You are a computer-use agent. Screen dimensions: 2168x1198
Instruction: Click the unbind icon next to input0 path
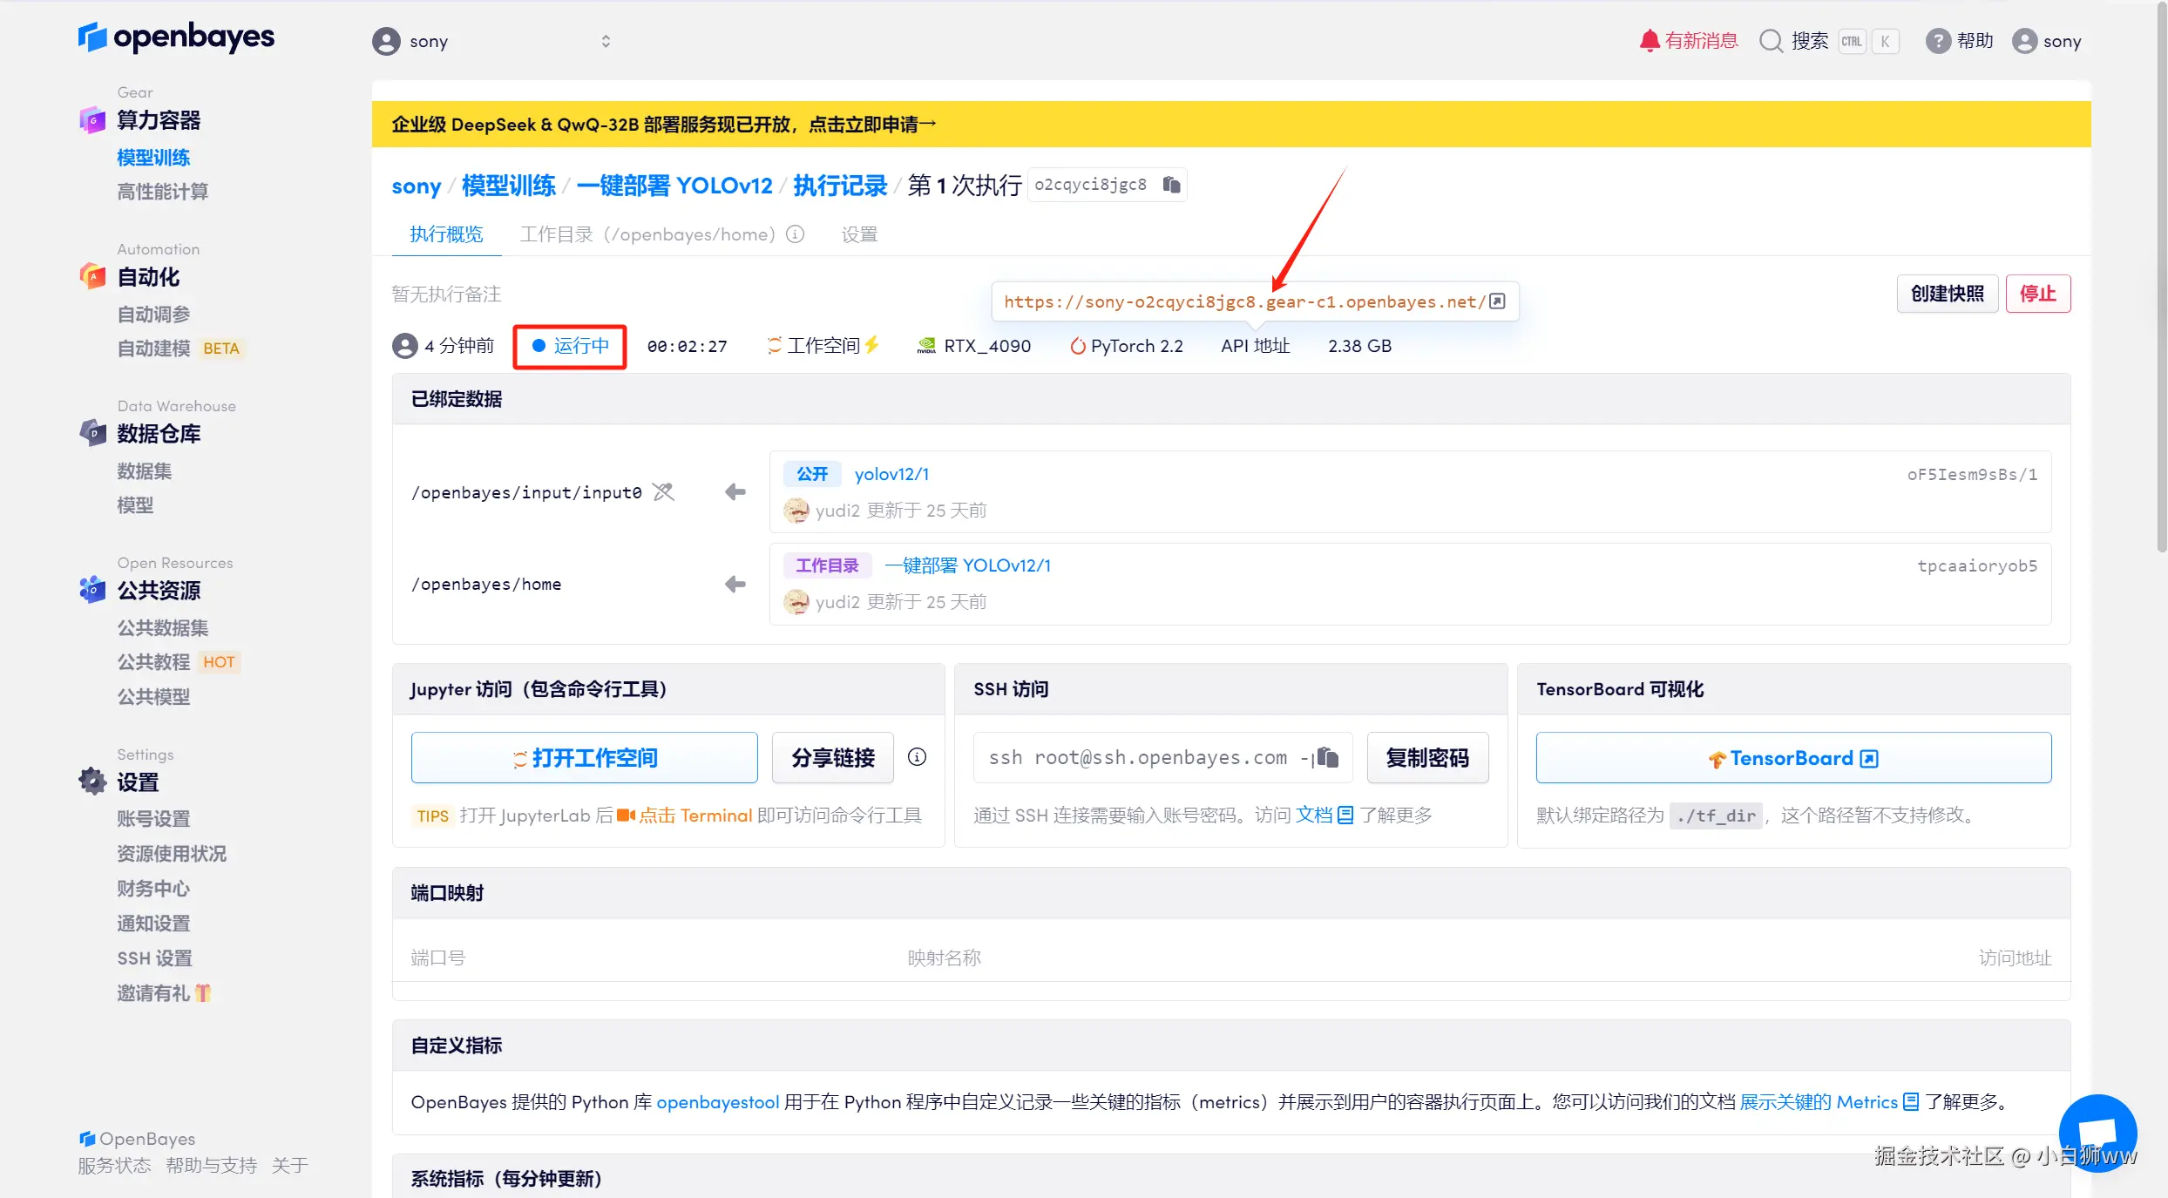664,492
